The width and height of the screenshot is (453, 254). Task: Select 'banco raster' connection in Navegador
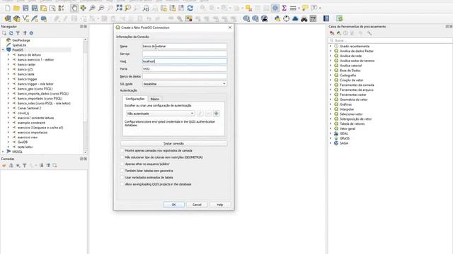(26, 64)
